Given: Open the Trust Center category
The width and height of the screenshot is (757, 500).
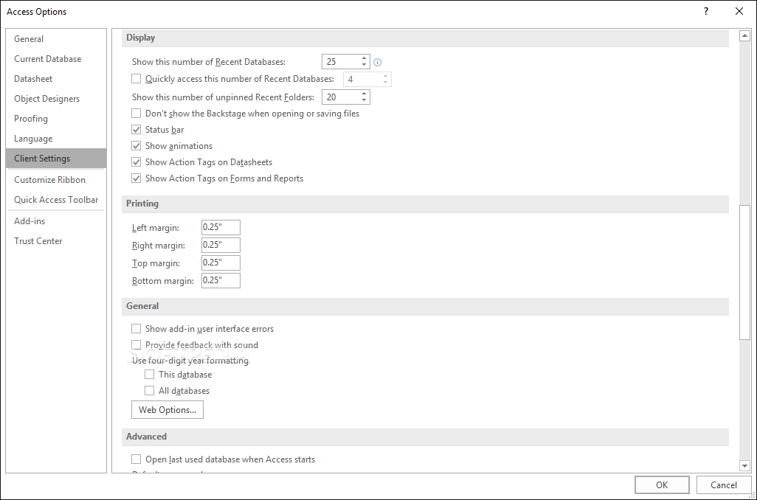Looking at the screenshot, I should pos(38,241).
